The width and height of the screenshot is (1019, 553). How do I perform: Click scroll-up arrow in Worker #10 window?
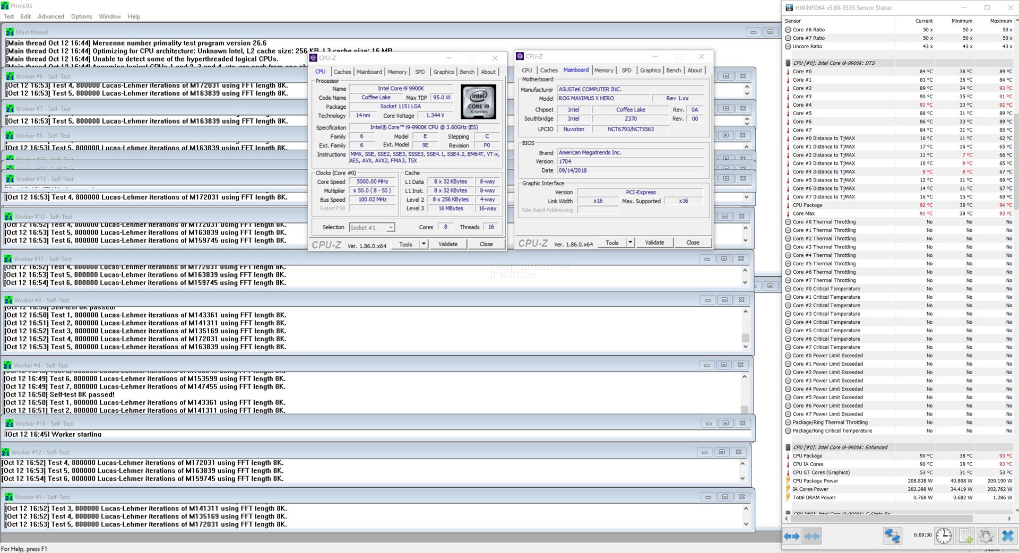coord(745,228)
